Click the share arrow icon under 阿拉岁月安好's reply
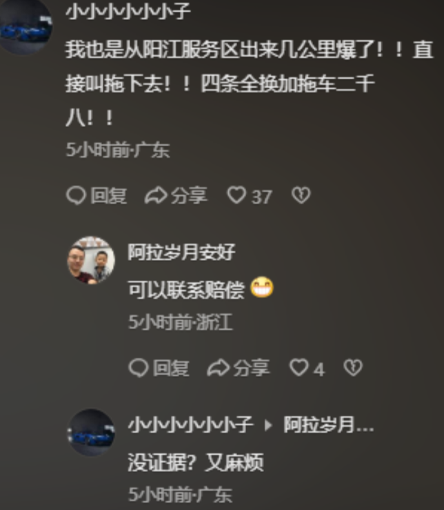Viewport: 444px width, 510px height. click(219, 368)
